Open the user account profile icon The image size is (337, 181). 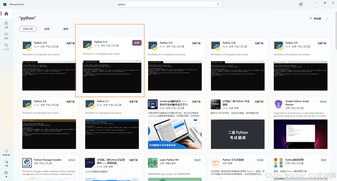[x=300, y=4]
